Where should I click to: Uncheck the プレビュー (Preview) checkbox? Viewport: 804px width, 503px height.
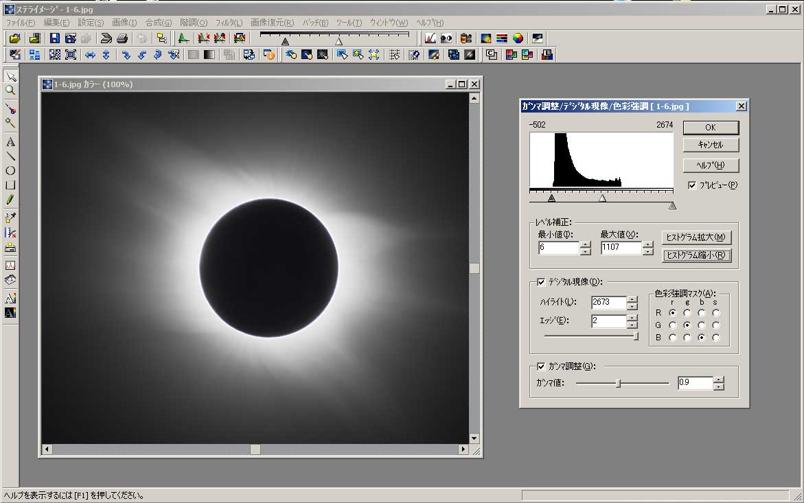point(692,185)
